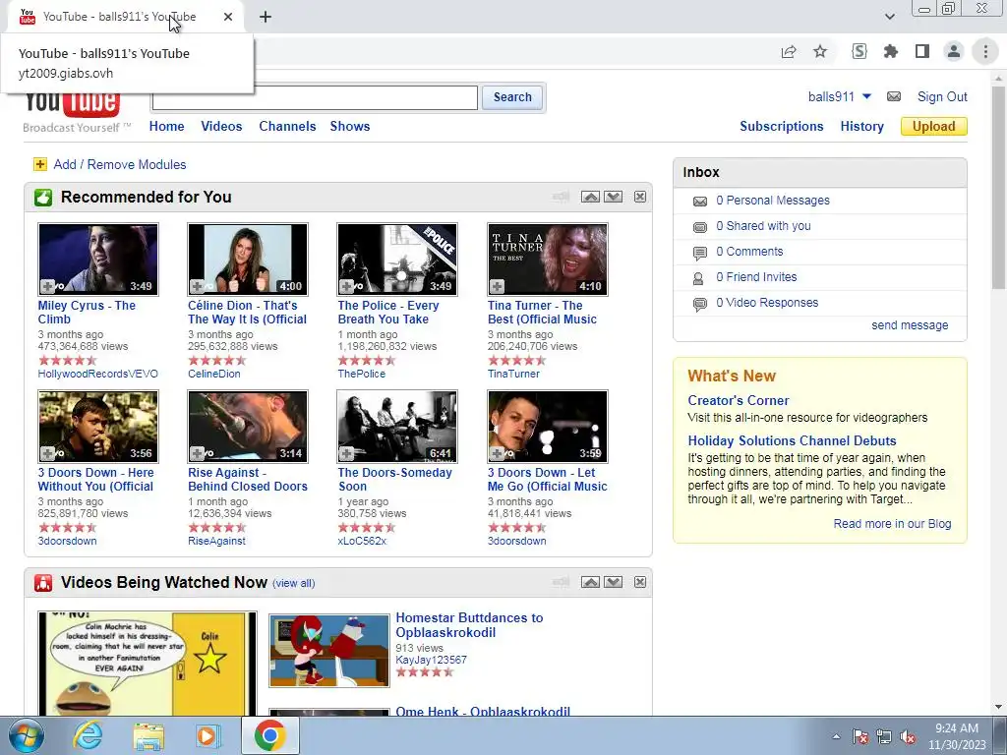Click the Action Center flag tray icon

(x=860, y=736)
